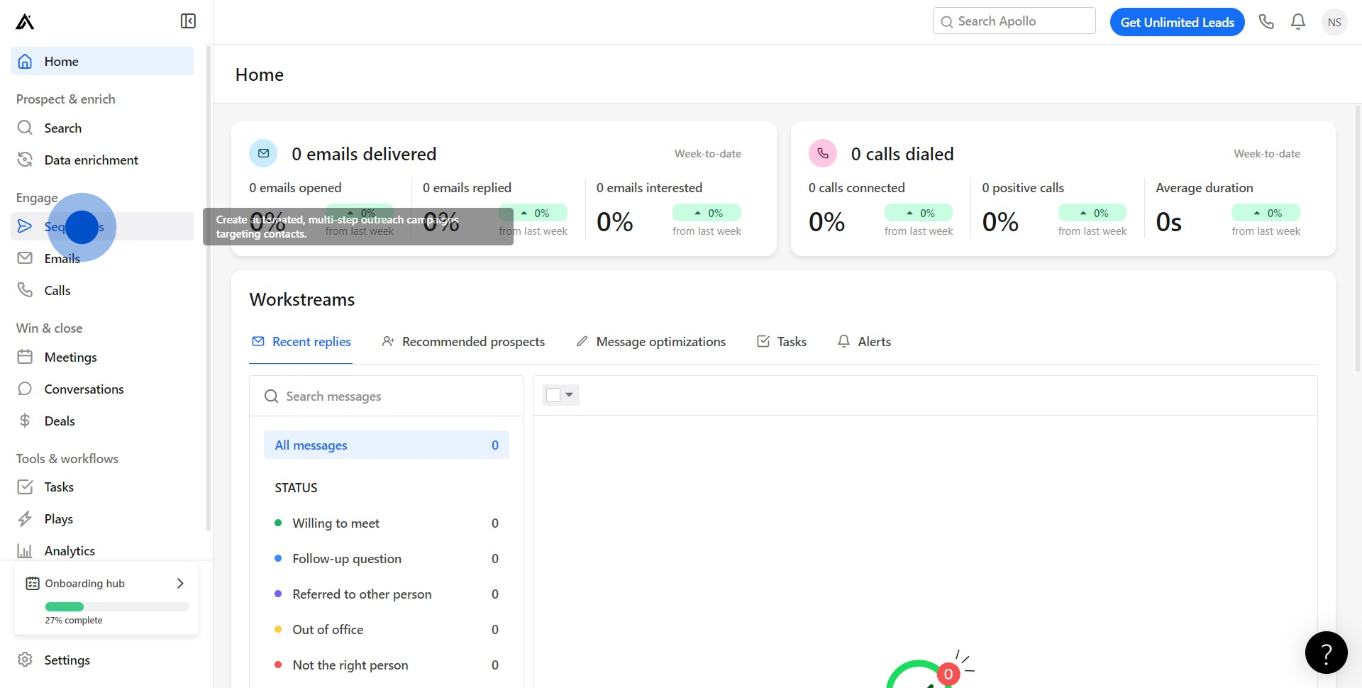The width and height of the screenshot is (1362, 688).
Task: Open the notifications bell
Action: coord(1298,22)
